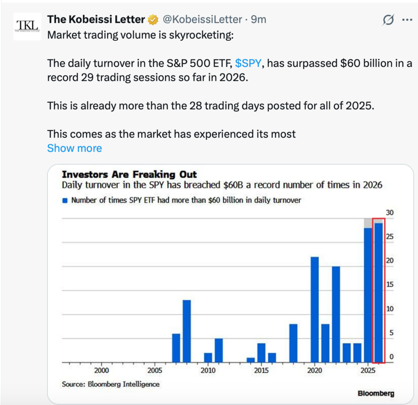
Task: Click the 2025 bar with gray top
Action: click(368, 294)
